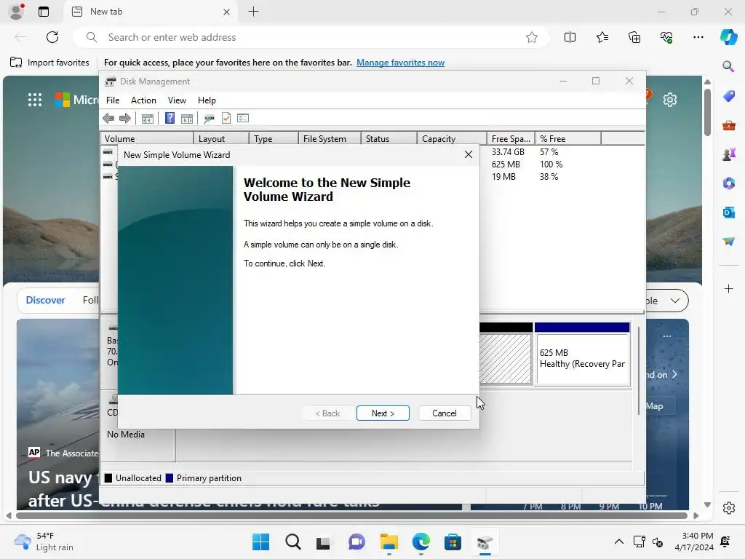
Task: Close the New Simple Volume Wizard dialog
Action: point(469,154)
